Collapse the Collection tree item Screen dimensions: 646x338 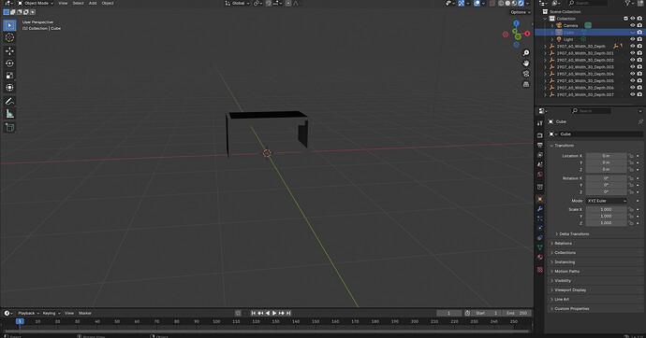point(545,19)
